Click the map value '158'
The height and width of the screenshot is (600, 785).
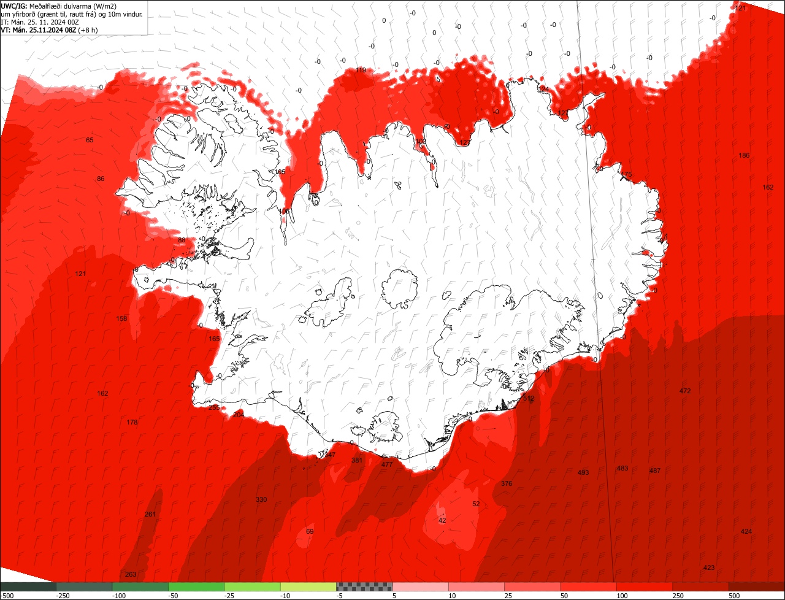pos(121,318)
